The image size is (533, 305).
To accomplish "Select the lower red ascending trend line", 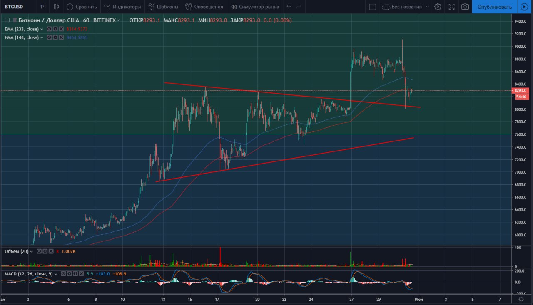I will click(x=284, y=159).
